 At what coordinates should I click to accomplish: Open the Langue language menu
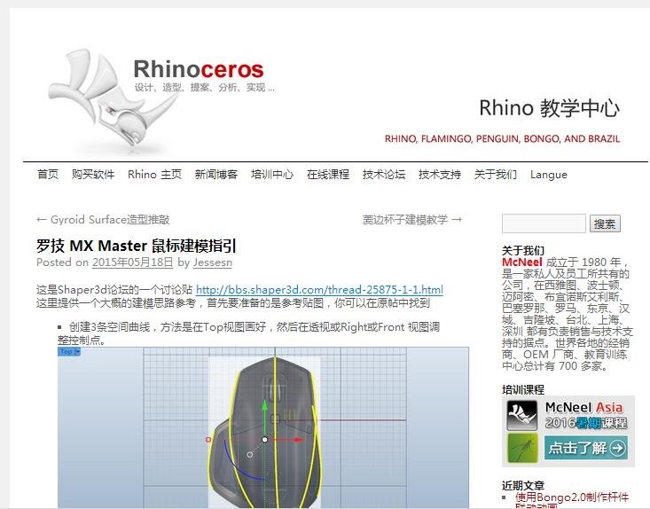tap(548, 175)
